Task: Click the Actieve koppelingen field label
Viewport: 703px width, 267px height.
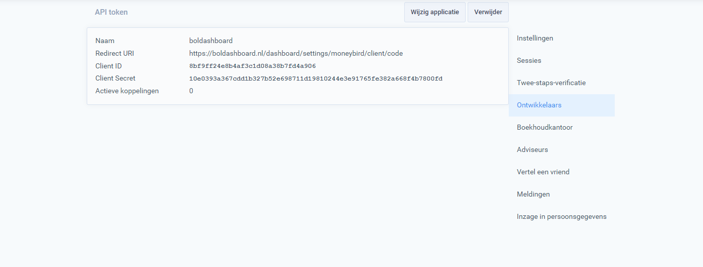Action: [x=127, y=91]
